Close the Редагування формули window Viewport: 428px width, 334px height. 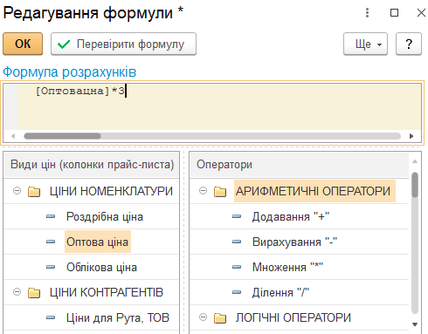tap(421, 12)
